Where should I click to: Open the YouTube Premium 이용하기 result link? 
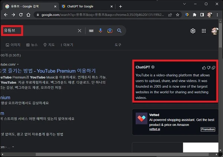[48, 71]
